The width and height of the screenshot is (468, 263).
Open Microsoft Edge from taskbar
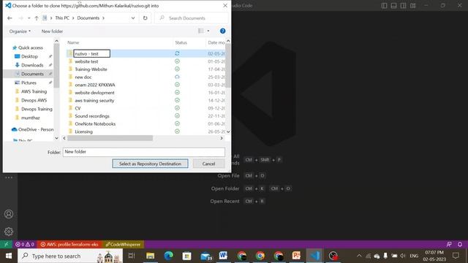point(169,256)
